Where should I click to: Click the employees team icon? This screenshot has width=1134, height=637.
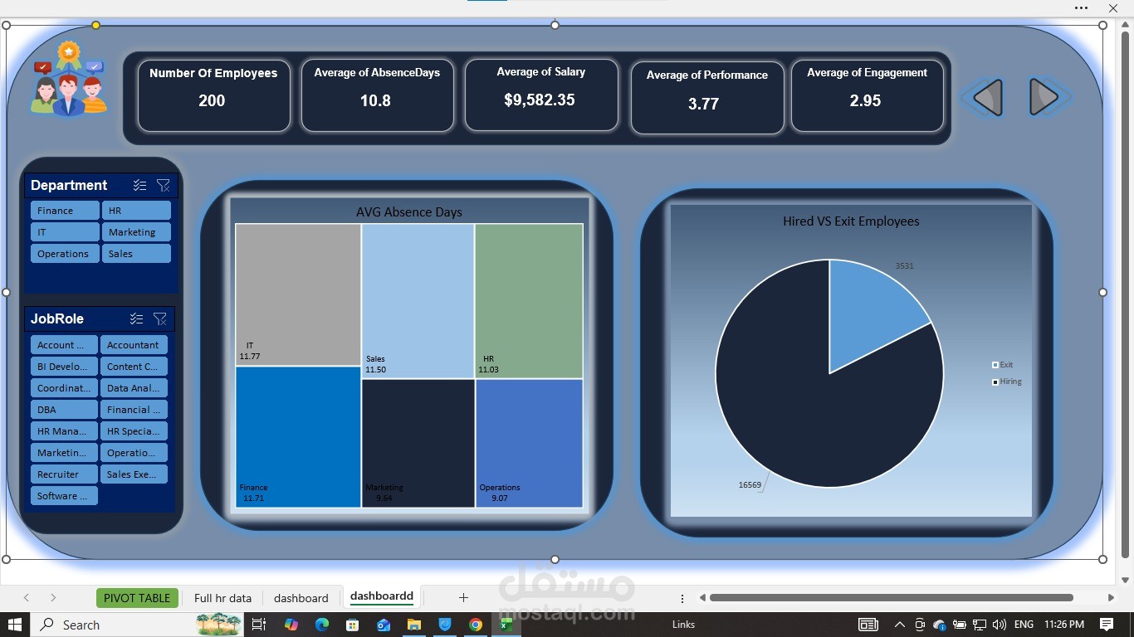69,79
